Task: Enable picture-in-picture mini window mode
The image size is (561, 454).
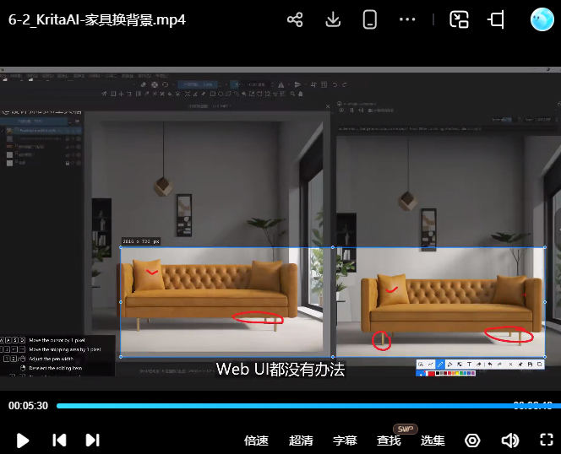Action: (x=459, y=20)
